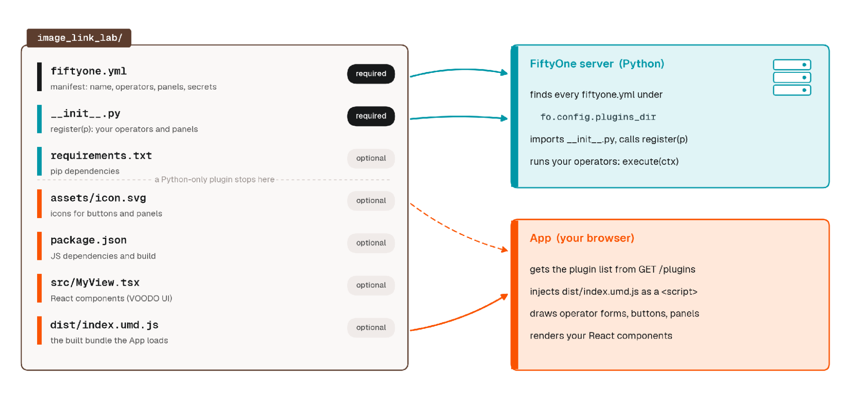Click the optional badge beside assets/icon.svg
The width and height of the screenshot is (853, 397).
(x=371, y=201)
